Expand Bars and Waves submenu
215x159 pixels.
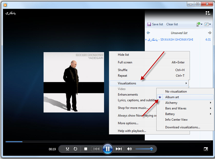(x=185, y=108)
